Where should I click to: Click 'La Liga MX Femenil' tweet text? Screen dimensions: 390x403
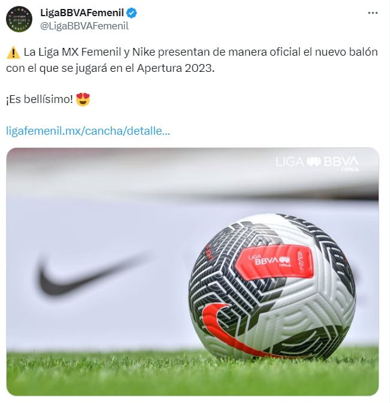pos(72,52)
